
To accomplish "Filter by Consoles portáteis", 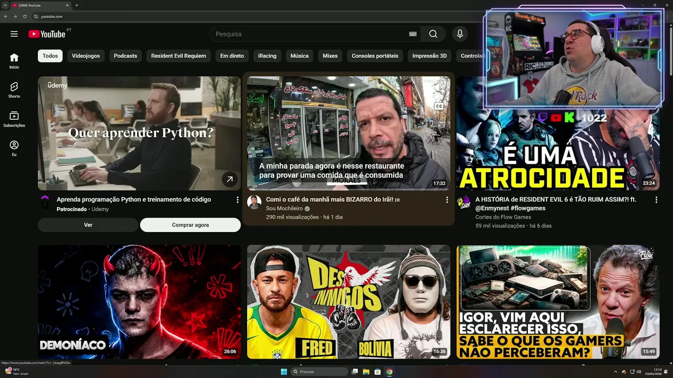I will [x=375, y=56].
